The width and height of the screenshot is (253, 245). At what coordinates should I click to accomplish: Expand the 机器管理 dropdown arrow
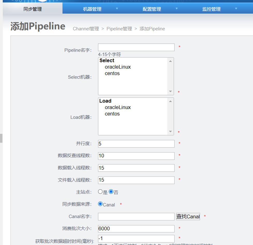(117, 9)
